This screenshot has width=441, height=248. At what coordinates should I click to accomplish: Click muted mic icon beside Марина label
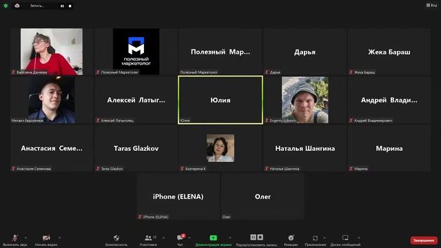pos(351,169)
